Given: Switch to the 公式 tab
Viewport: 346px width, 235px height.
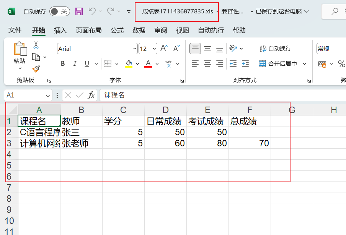Looking at the screenshot, I should 117,30.
